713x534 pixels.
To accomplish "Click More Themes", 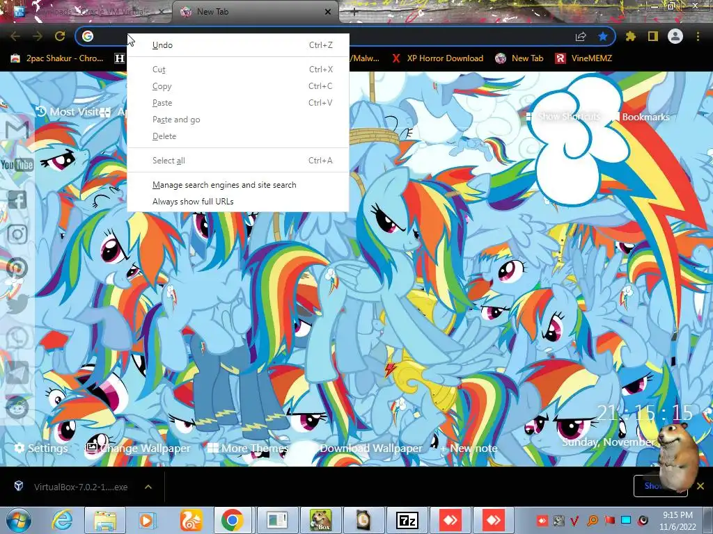I will click(248, 448).
